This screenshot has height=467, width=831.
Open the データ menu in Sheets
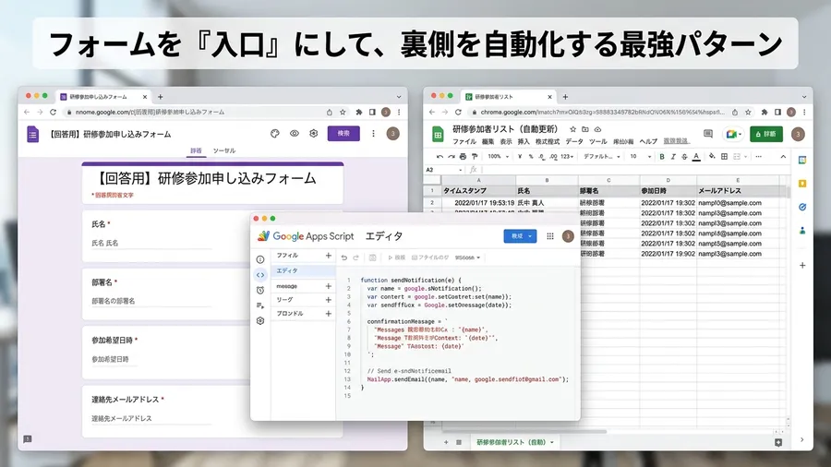(574, 142)
